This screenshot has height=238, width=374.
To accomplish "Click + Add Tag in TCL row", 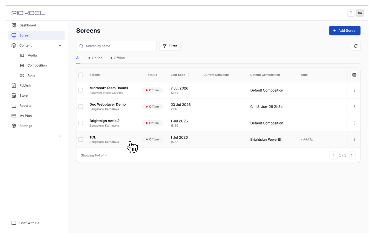I will click(307, 139).
